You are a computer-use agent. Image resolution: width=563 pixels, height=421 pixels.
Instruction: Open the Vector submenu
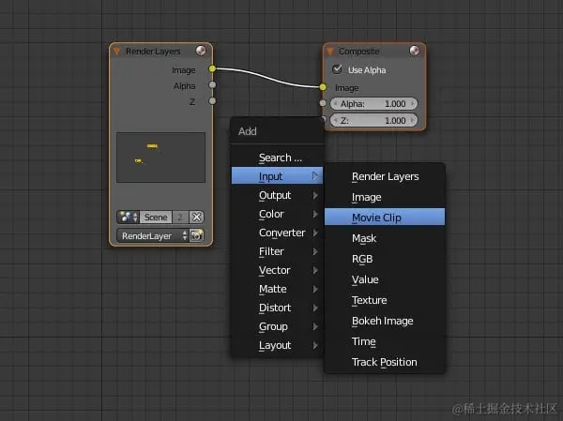(x=277, y=270)
